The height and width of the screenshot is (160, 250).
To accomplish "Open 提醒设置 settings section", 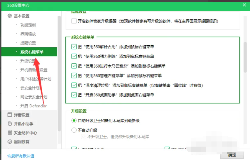I will click(28, 43).
